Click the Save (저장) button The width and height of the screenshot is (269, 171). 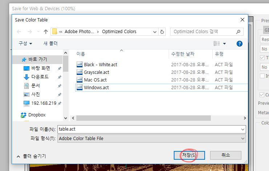(189, 155)
